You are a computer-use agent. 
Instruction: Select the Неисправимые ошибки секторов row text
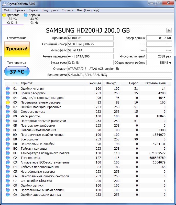45,176
